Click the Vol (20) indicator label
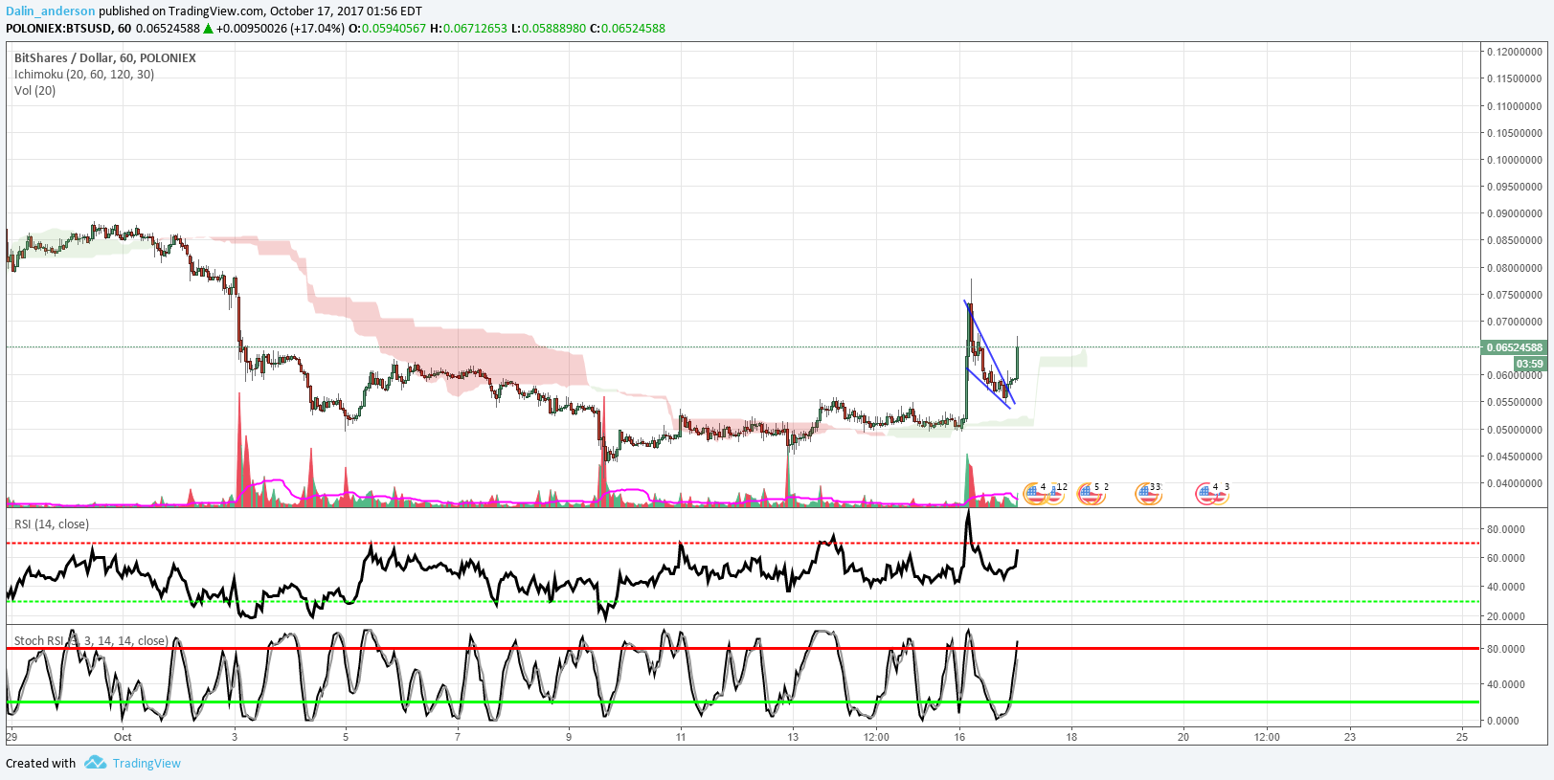The image size is (1554, 780). coord(35,91)
